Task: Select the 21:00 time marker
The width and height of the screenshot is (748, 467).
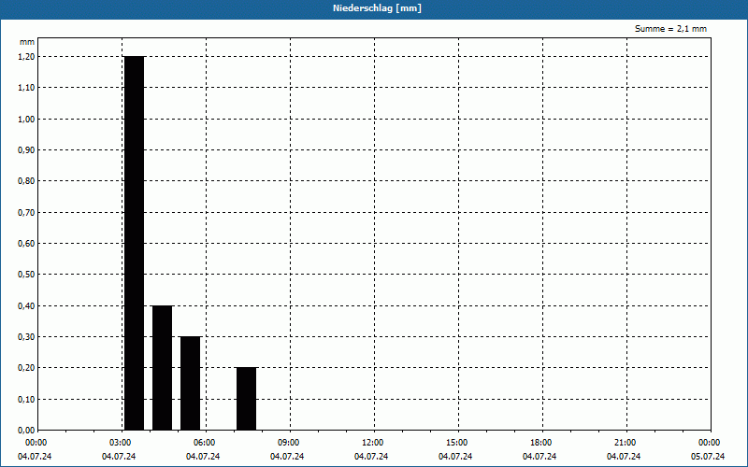Action: (x=625, y=443)
